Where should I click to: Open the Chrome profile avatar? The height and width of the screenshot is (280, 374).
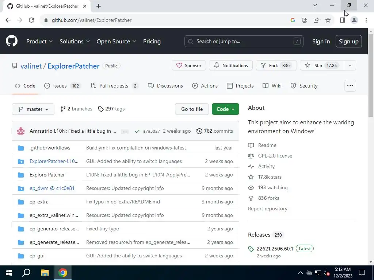354,20
